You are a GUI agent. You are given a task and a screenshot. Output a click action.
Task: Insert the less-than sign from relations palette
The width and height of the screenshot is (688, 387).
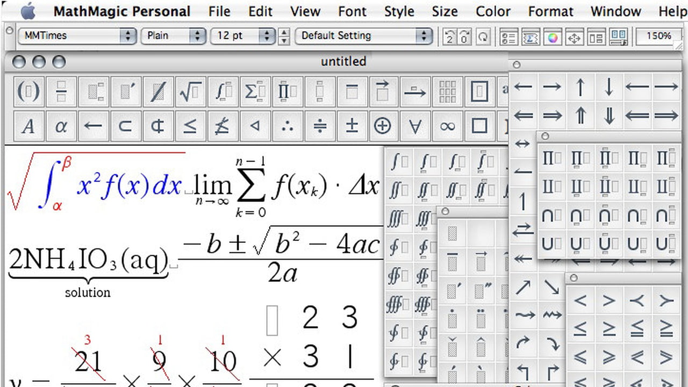click(580, 300)
